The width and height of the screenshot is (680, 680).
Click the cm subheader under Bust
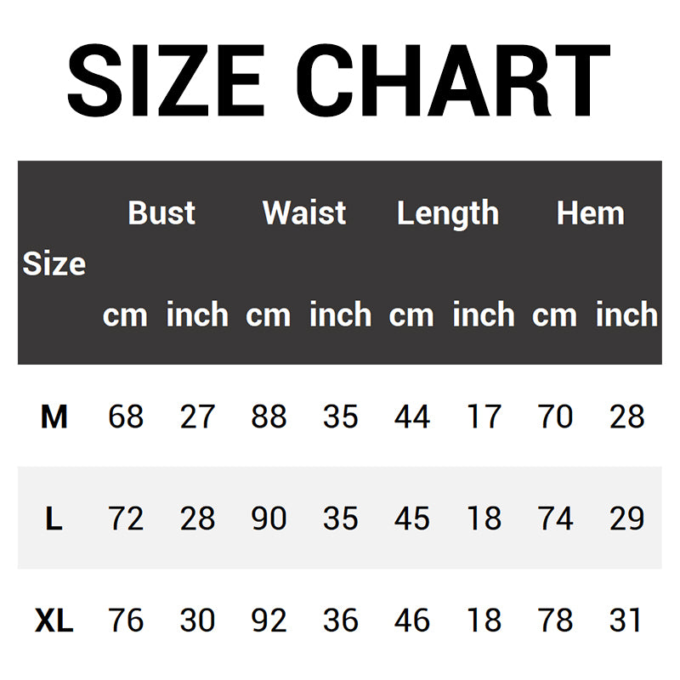(125, 314)
